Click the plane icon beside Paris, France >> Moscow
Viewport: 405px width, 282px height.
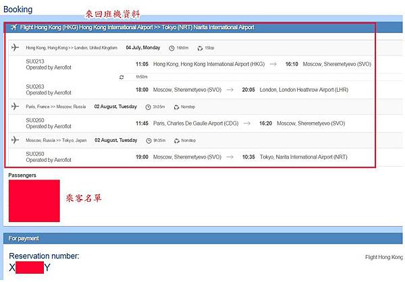(x=16, y=107)
